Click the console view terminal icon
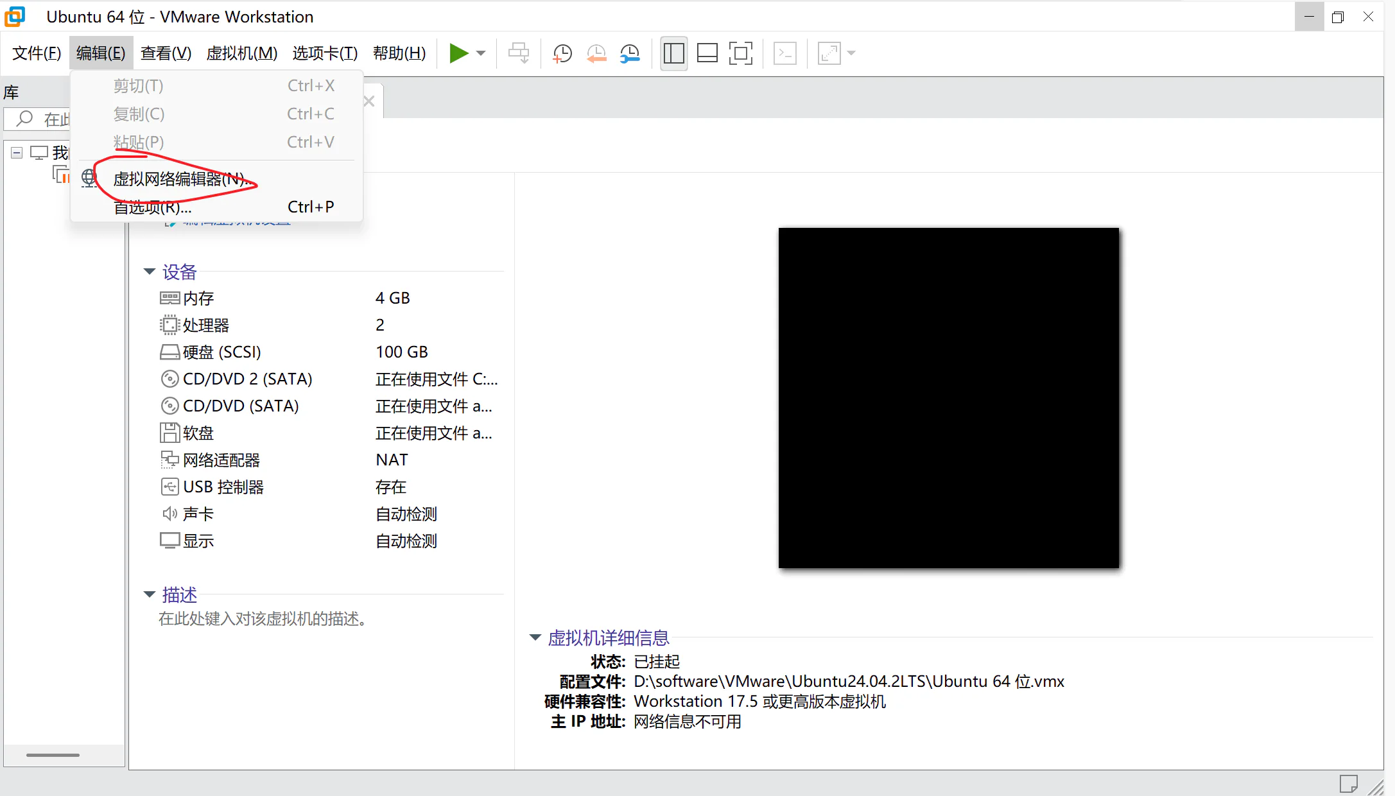 [x=784, y=53]
